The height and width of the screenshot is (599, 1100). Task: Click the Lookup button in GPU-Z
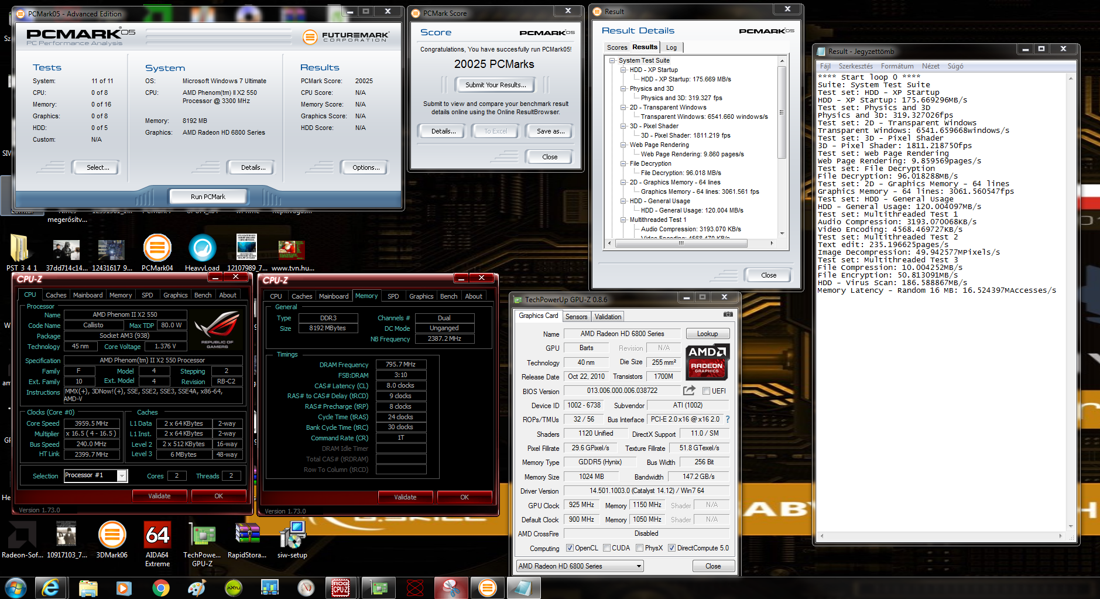click(x=707, y=334)
